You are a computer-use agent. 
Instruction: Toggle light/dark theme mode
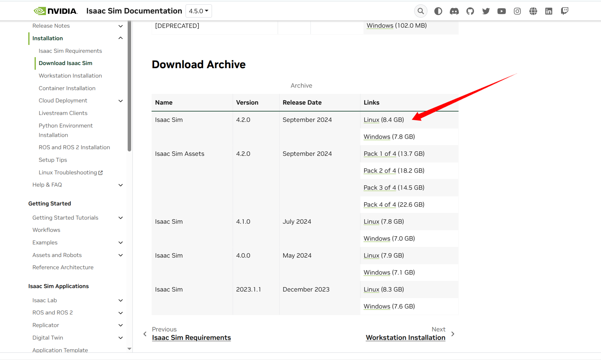438,11
